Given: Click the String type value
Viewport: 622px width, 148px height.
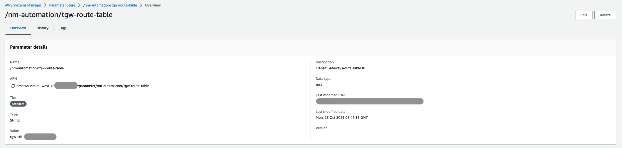Looking at the screenshot, I should pos(15,120).
